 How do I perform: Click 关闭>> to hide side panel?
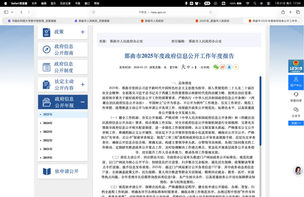(296, 123)
